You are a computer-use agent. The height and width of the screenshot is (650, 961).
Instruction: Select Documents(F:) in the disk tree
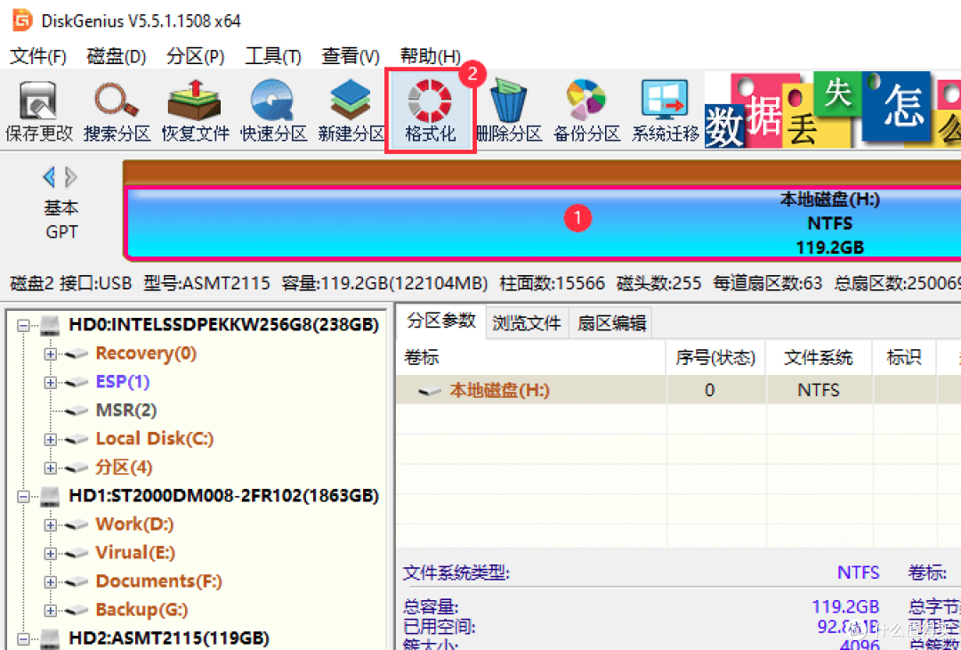[158, 581]
